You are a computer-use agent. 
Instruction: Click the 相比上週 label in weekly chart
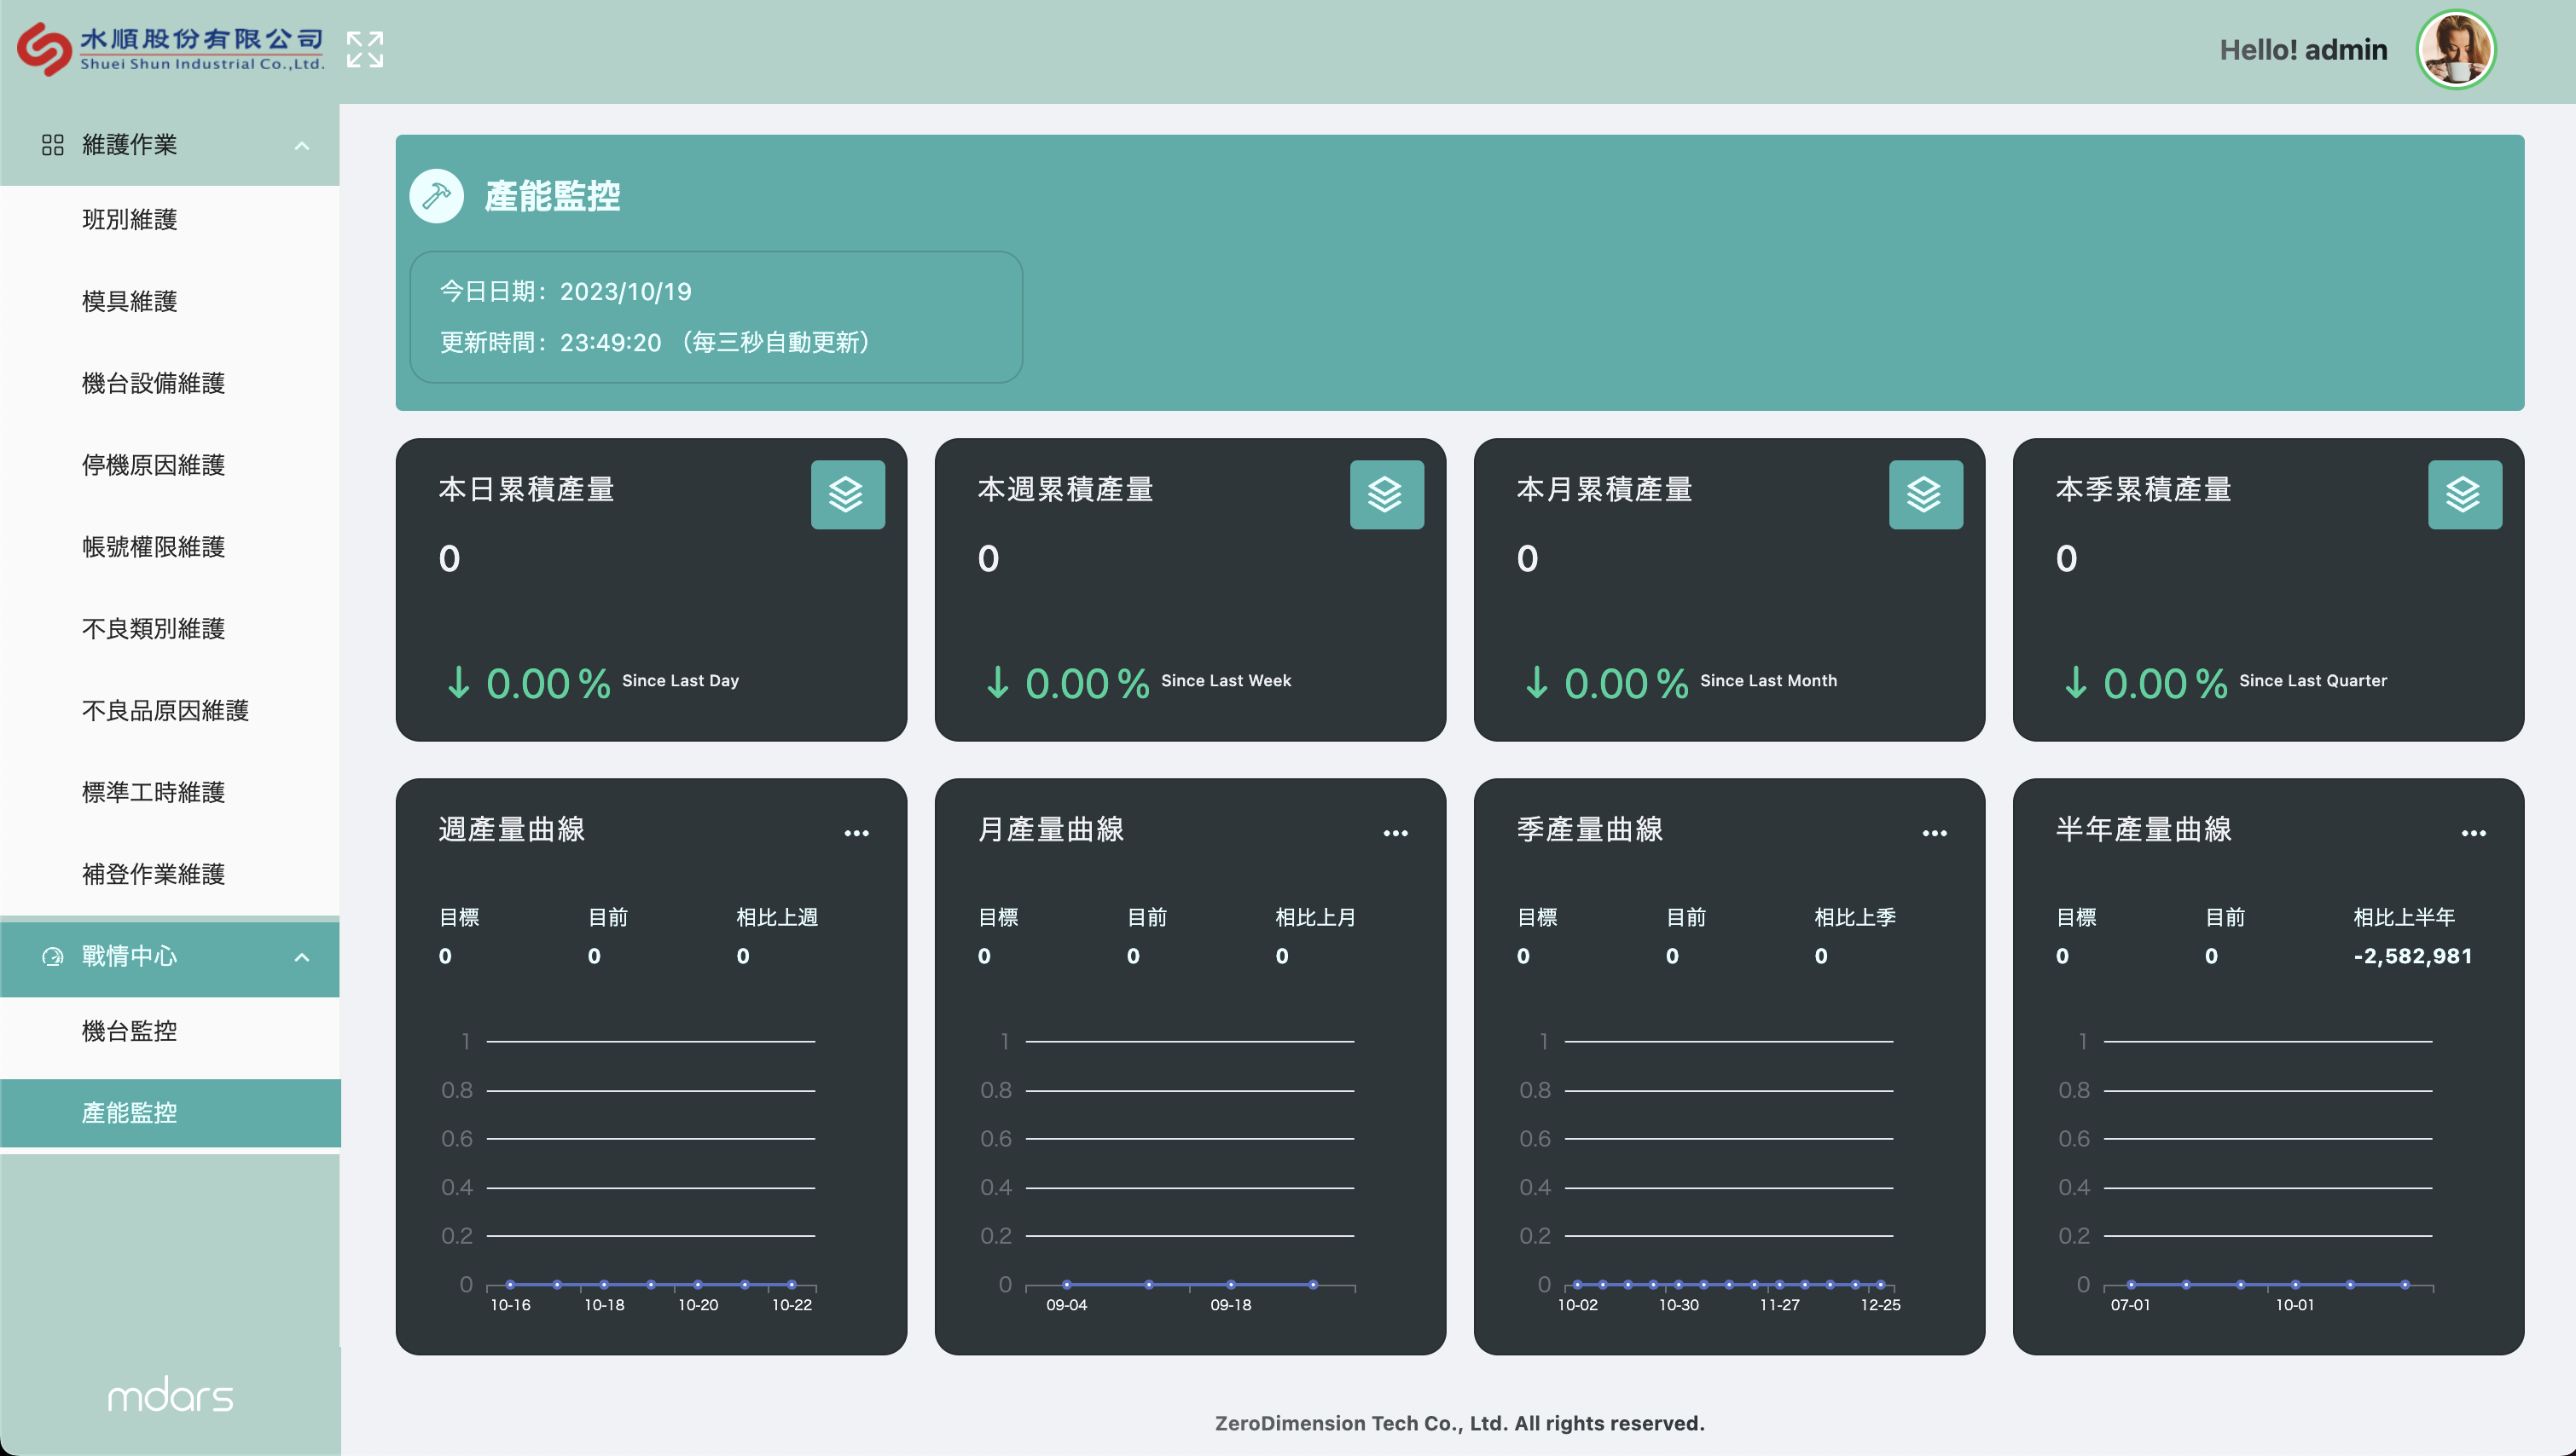pyautogui.click(x=777, y=918)
